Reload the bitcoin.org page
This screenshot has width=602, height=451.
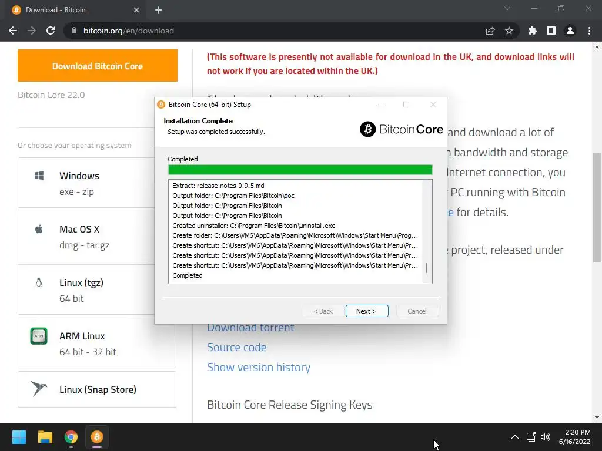[x=51, y=31]
